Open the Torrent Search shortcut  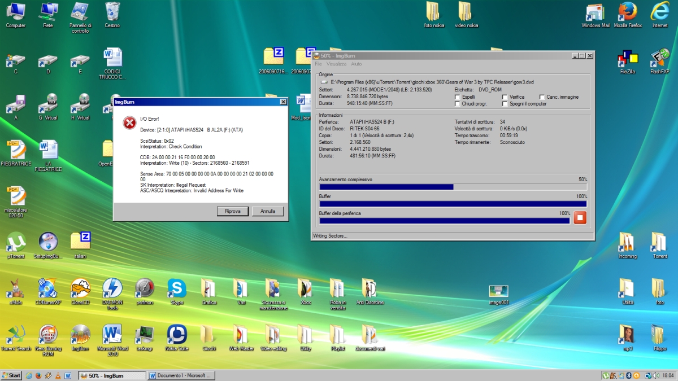[15, 338]
